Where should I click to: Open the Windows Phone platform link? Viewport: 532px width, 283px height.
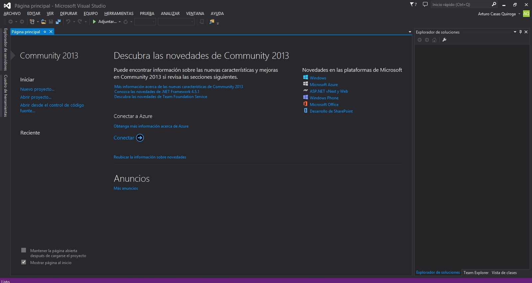(324, 98)
